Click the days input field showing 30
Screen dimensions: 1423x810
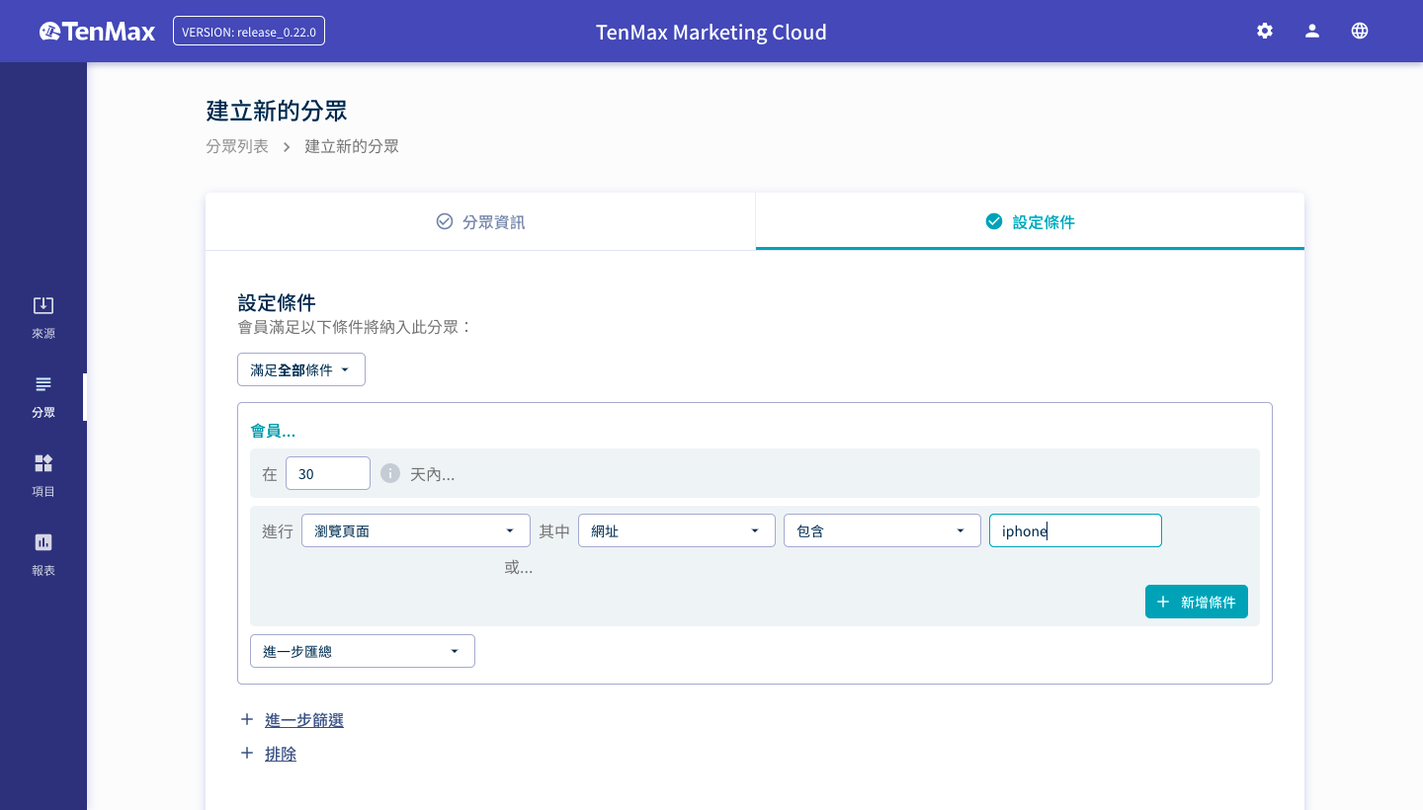(327, 473)
